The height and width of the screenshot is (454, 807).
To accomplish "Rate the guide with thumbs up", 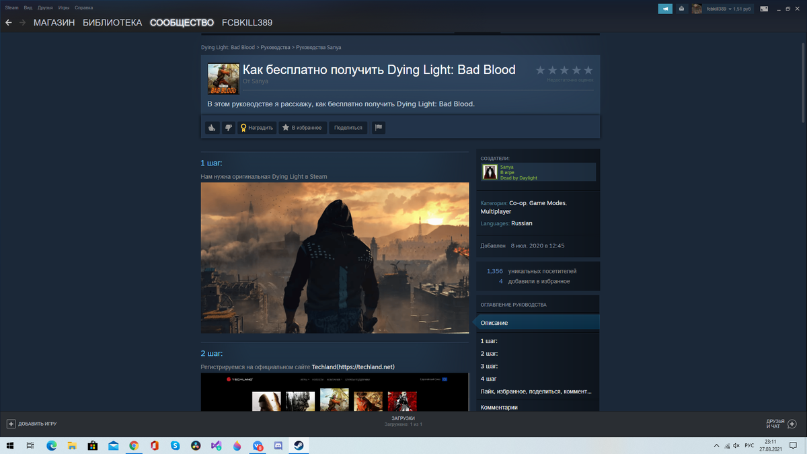I will tap(212, 128).
